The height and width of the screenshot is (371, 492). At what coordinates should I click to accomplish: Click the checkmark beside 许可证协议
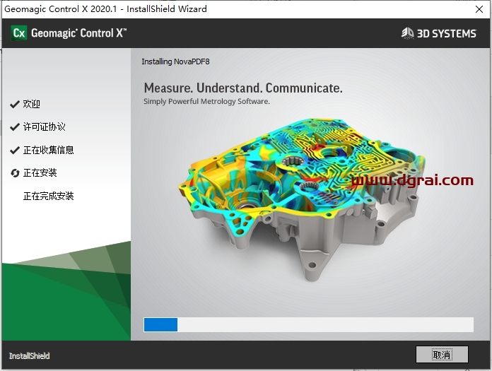click(15, 127)
